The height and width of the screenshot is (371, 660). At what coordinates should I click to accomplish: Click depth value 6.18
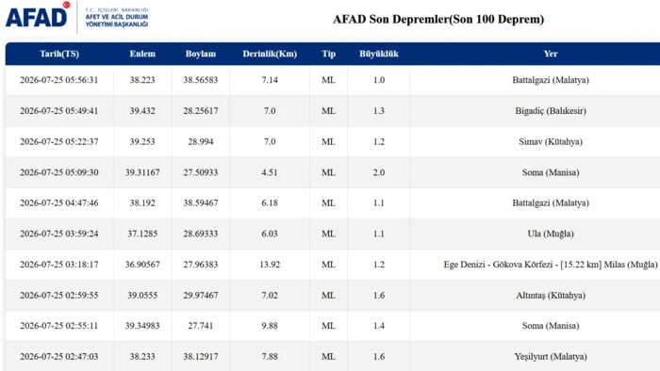[x=270, y=203]
